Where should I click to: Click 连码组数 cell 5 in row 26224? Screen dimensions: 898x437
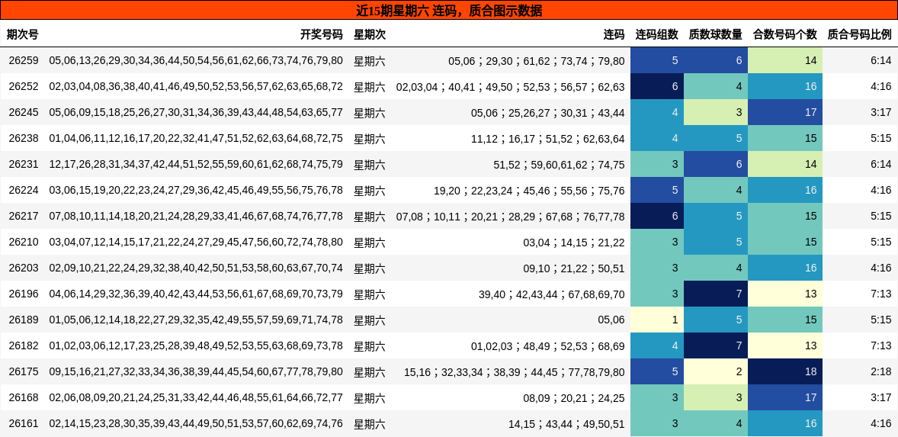pyautogui.click(x=657, y=190)
